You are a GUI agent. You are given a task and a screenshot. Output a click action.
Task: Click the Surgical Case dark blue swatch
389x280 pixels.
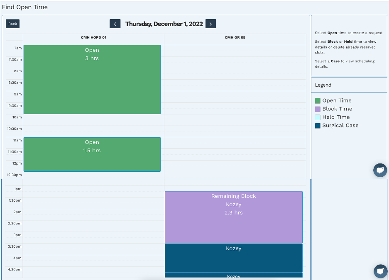point(318,126)
